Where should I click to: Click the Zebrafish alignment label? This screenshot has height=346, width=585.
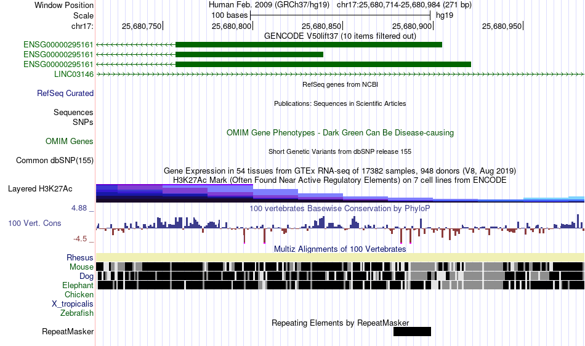[77, 313]
